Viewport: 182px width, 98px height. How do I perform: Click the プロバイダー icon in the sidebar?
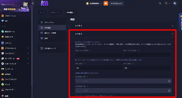point(3,89)
